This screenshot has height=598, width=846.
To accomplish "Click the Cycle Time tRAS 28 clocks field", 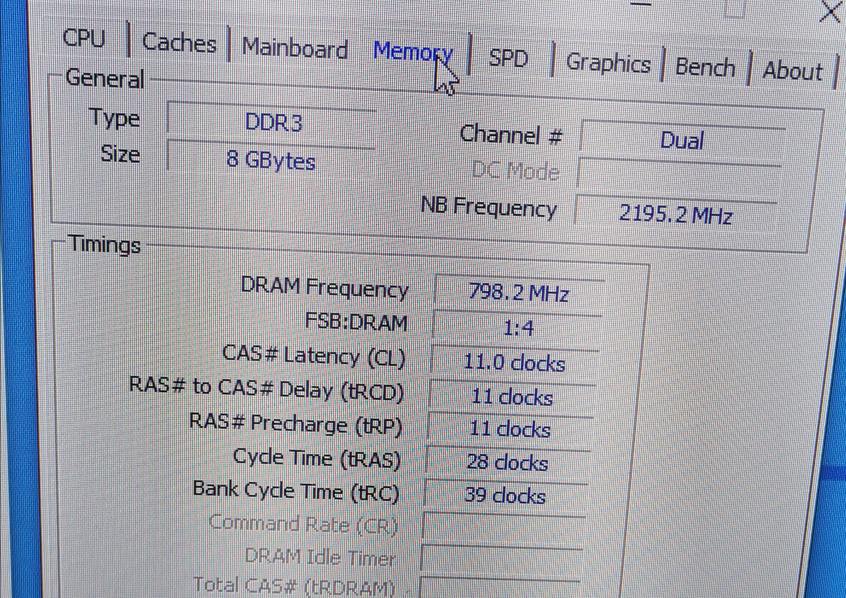I will click(507, 462).
